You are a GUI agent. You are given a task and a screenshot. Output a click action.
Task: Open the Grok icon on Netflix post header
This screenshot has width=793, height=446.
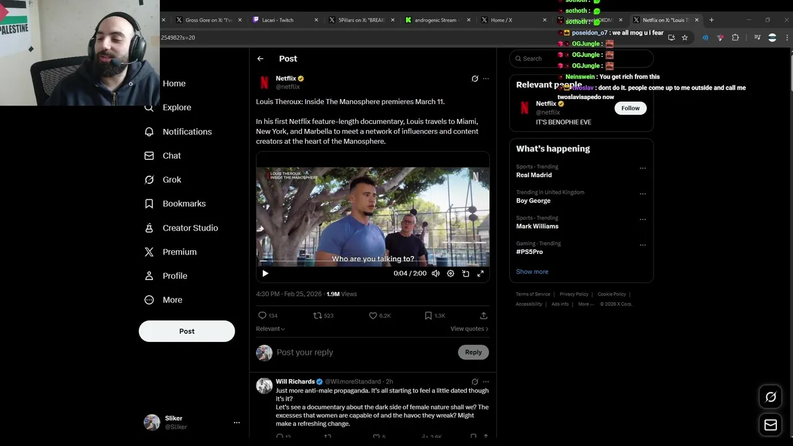[x=475, y=79]
